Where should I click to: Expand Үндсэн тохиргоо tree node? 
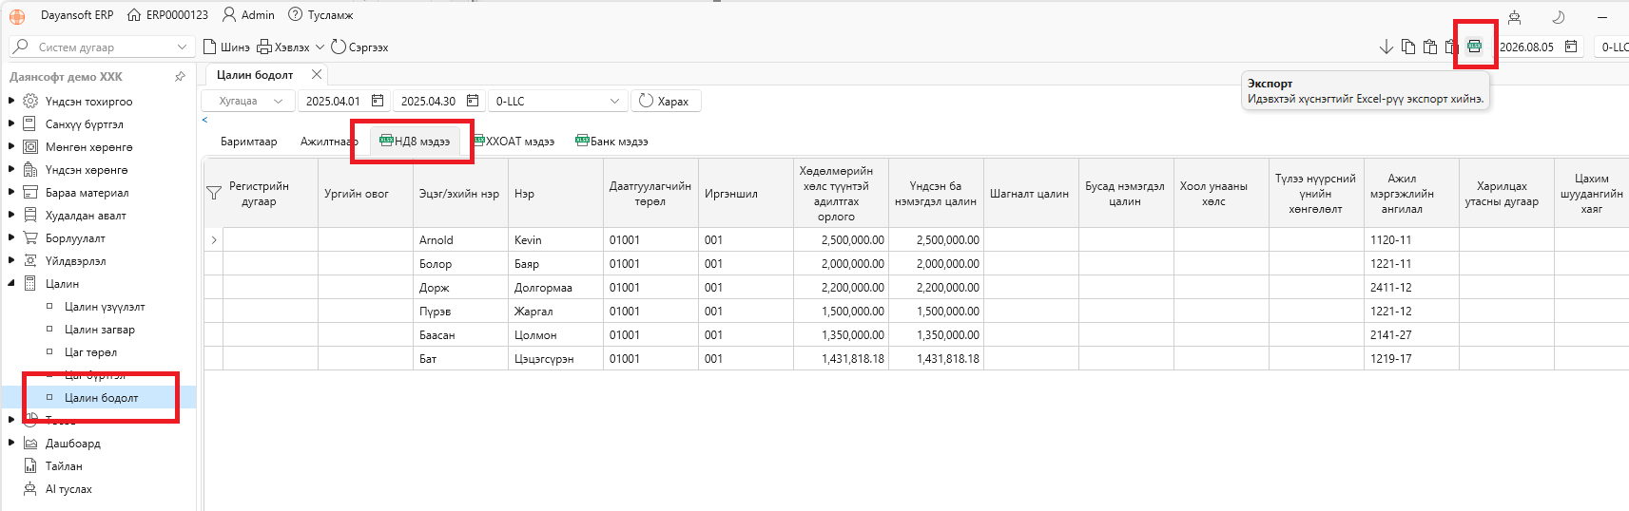coord(11,101)
